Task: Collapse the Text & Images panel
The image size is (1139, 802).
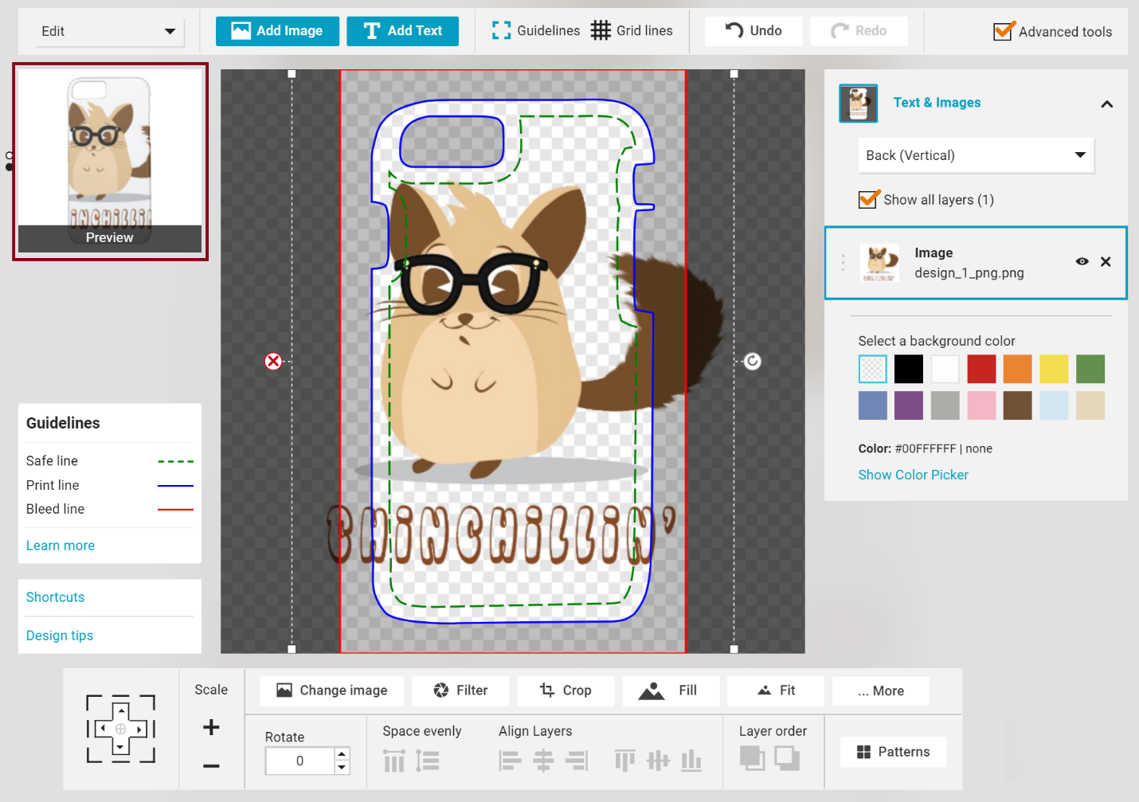Action: (1106, 104)
